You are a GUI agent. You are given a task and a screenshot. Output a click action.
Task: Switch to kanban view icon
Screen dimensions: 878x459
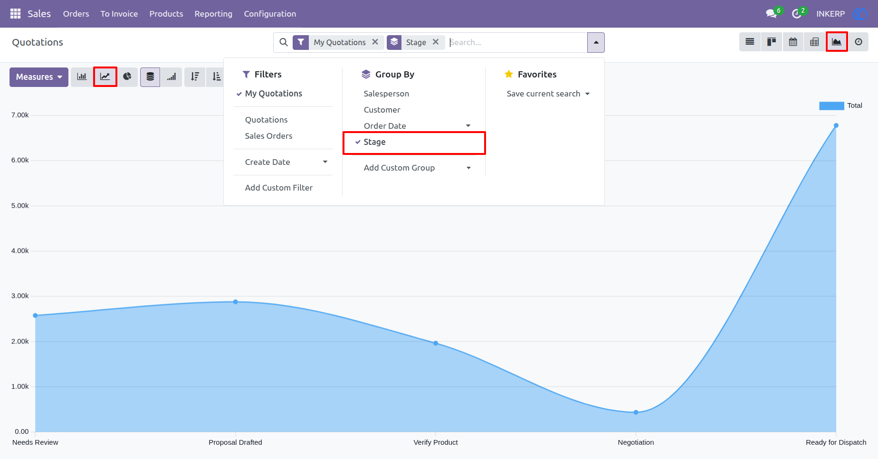coord(772,42)
